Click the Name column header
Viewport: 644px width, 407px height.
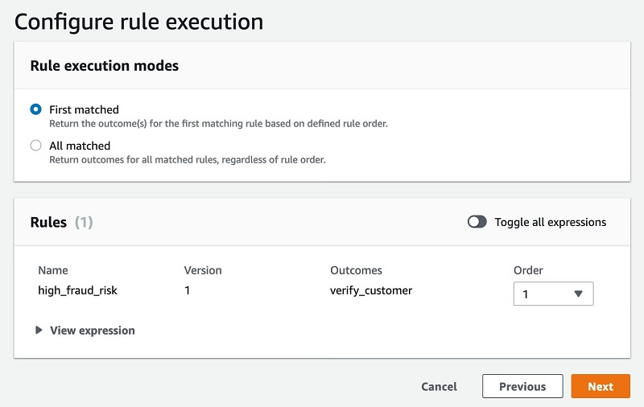tap(53, 270)
